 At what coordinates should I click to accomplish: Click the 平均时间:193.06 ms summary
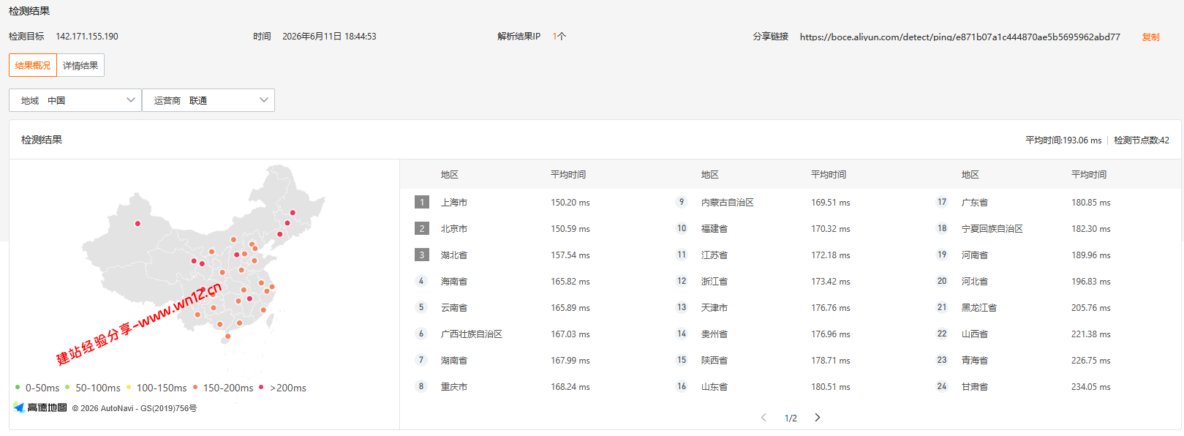coord(1063,140)
